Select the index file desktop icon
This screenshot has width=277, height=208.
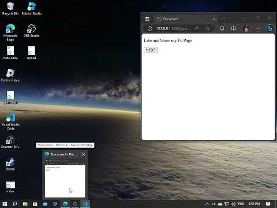pyautogui.click(x=10, y=187)
